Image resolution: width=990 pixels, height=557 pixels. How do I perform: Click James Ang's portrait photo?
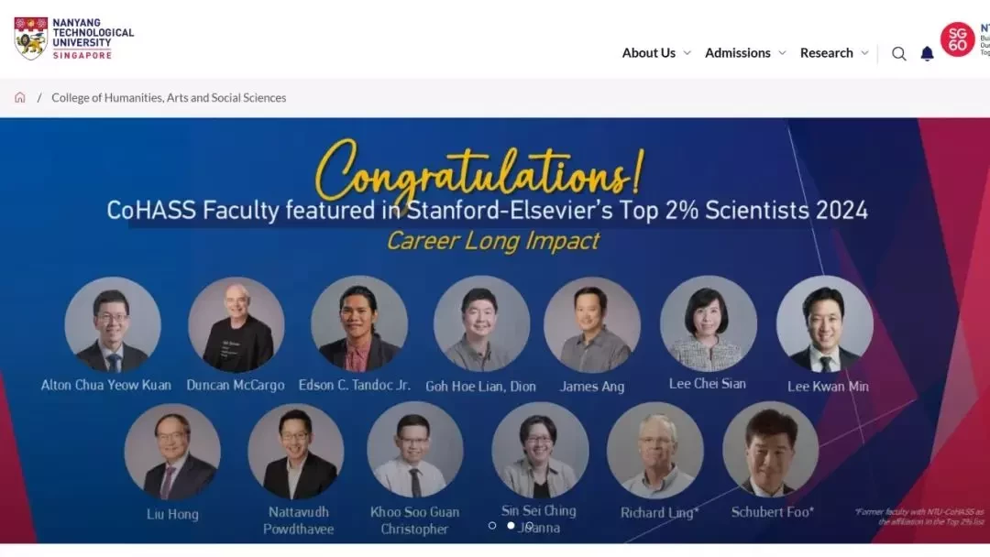tap(592, 324)
